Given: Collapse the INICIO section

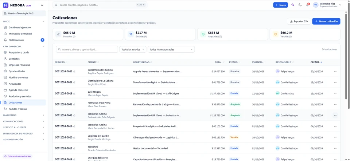Looking at the screenshot, I should point(43,21).
